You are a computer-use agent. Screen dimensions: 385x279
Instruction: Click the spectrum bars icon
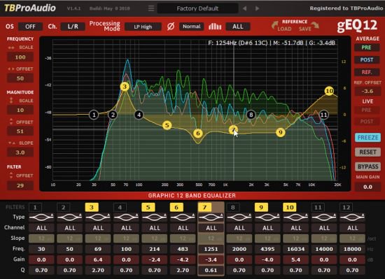click(x=215, y=27)
